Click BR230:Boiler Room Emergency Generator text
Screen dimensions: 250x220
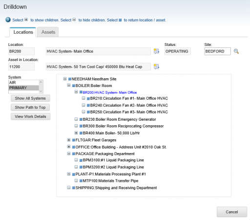pyautogui.click(x=119, y=119)
